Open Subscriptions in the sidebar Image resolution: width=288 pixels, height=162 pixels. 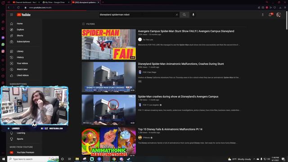pos(23,42)
